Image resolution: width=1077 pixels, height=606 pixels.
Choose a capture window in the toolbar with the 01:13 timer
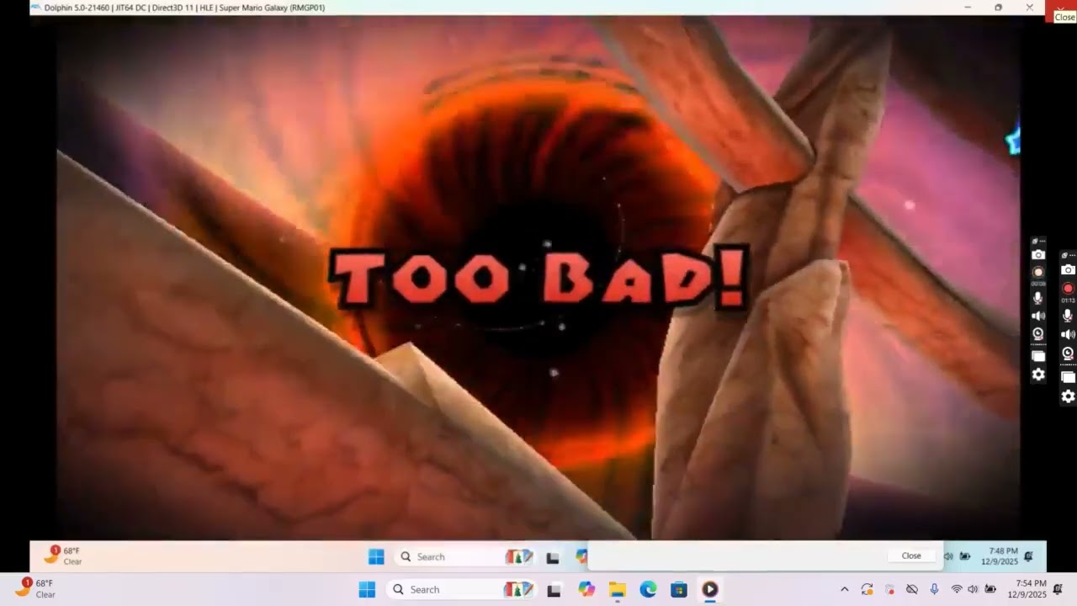pos(1068,376)
